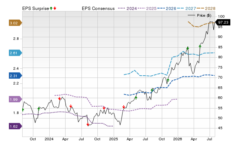
Task: Click the Apr label just after 2024
Action: [65, 139]
